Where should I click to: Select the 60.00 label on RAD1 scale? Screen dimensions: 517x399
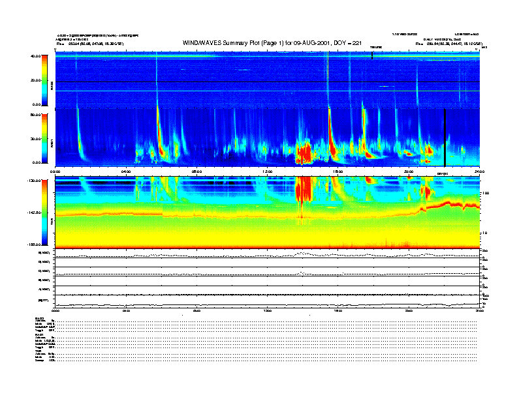36,115
